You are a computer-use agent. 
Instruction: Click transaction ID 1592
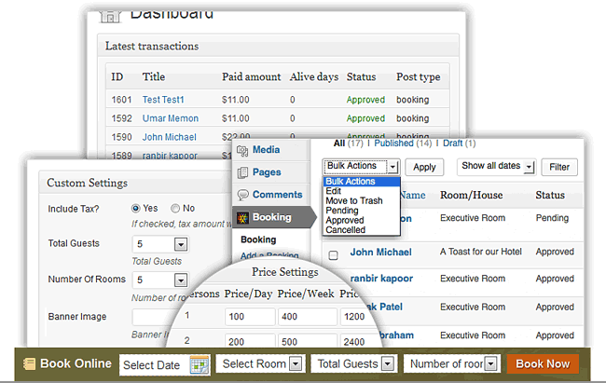pos(122,118)
